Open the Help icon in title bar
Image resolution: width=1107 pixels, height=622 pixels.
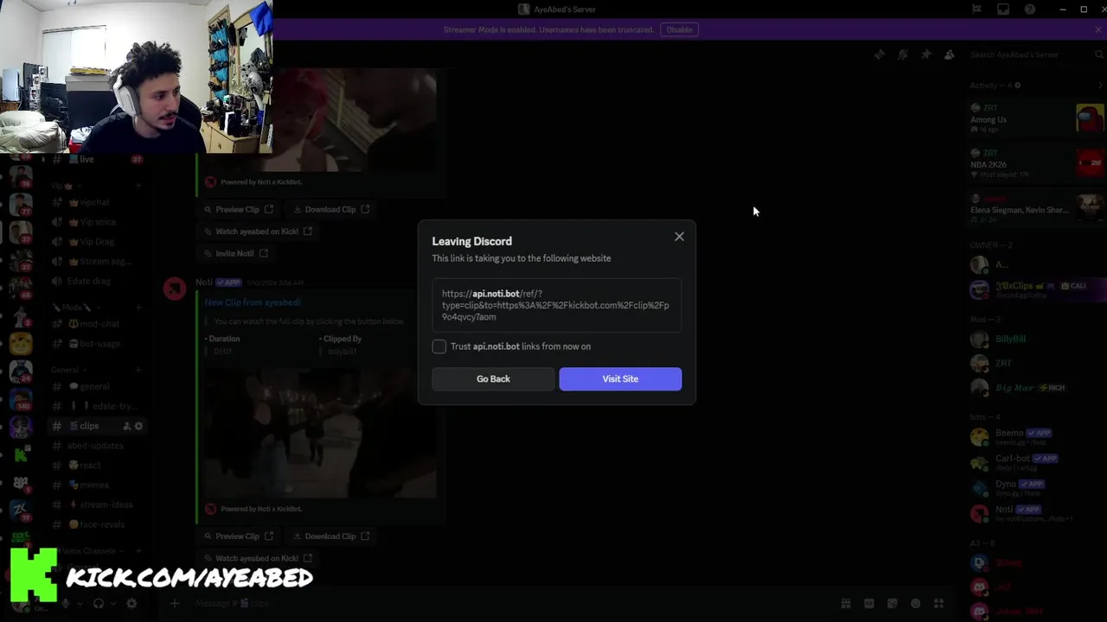click(1030, 10)
